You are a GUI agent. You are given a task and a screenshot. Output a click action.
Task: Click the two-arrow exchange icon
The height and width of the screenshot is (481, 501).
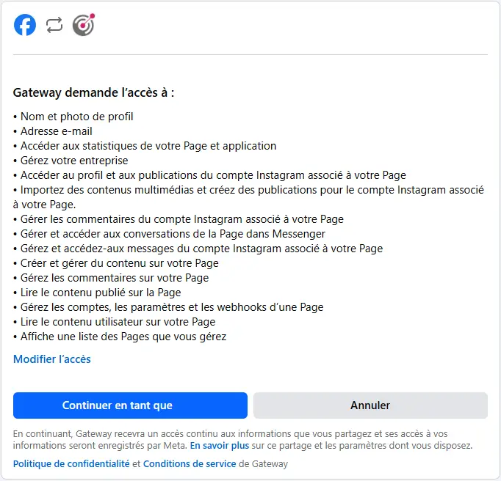[x=54, y=26]
